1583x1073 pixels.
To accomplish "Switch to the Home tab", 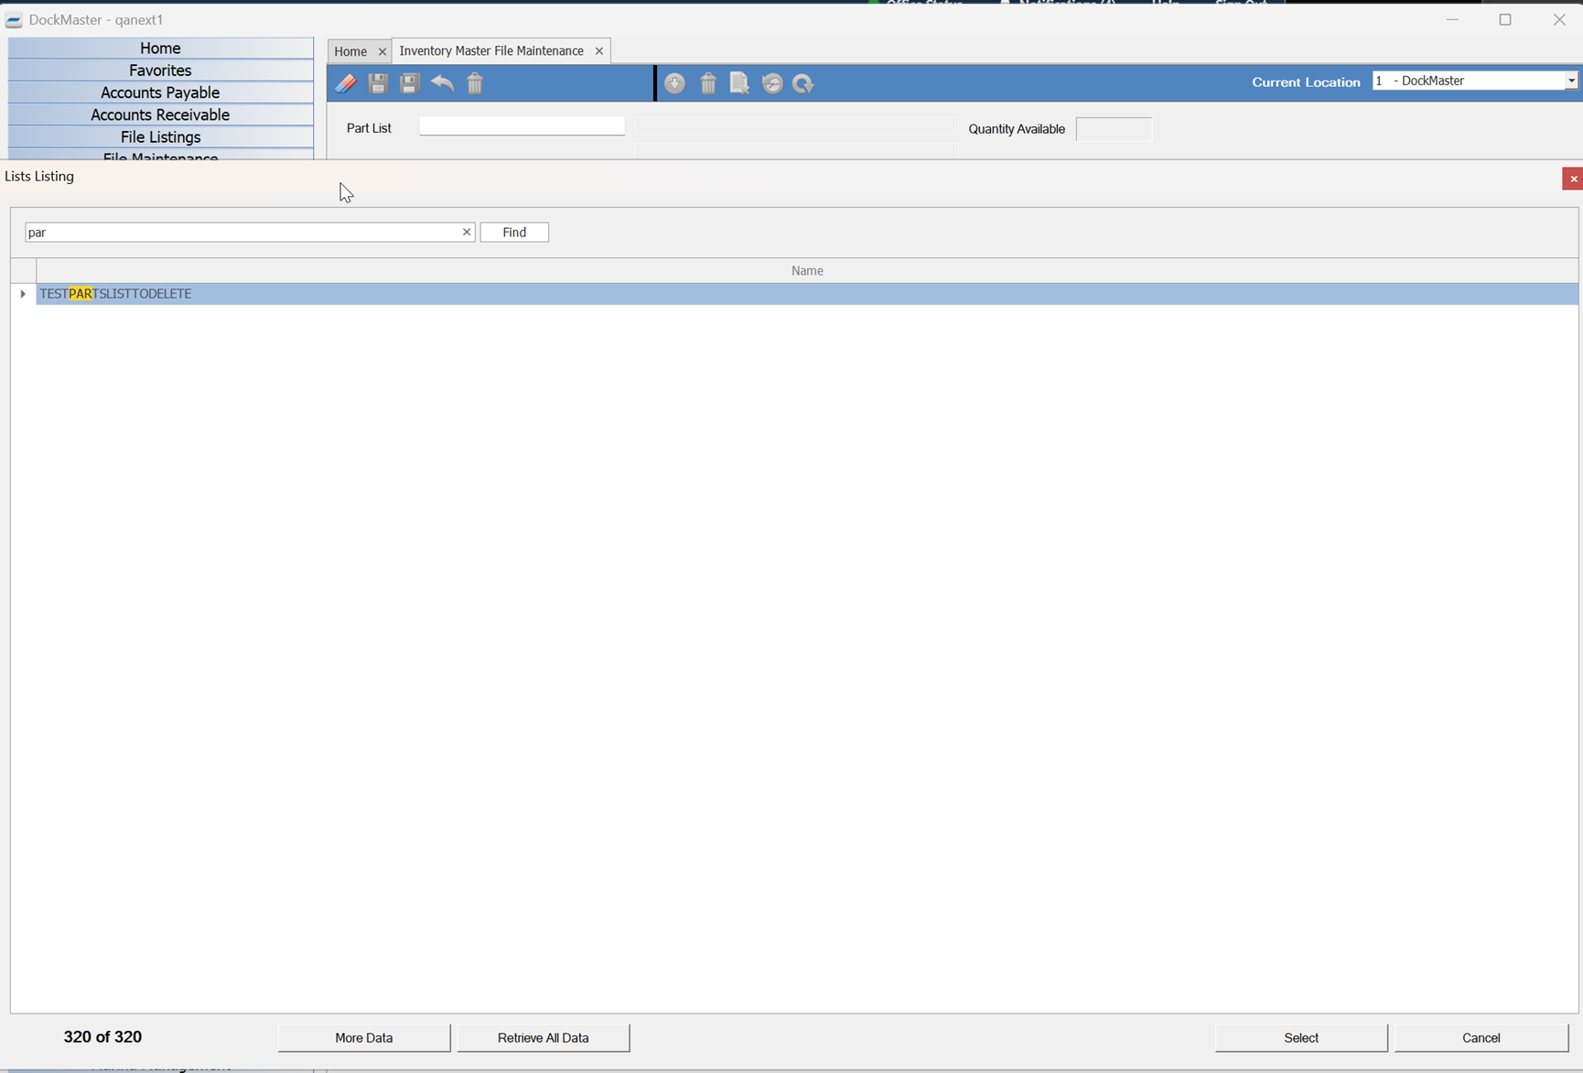I will click(x=350, y=51).
